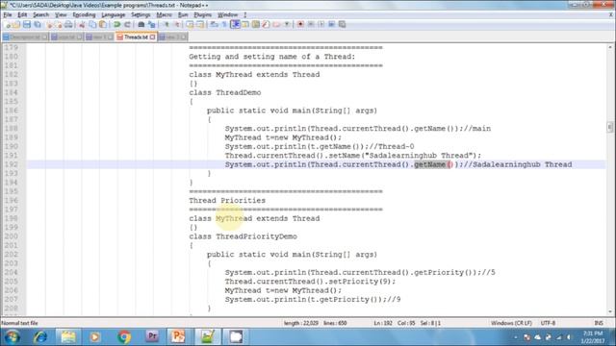Start macro recording with red dot
Screen dimensions: 616x346
[300, 24]
